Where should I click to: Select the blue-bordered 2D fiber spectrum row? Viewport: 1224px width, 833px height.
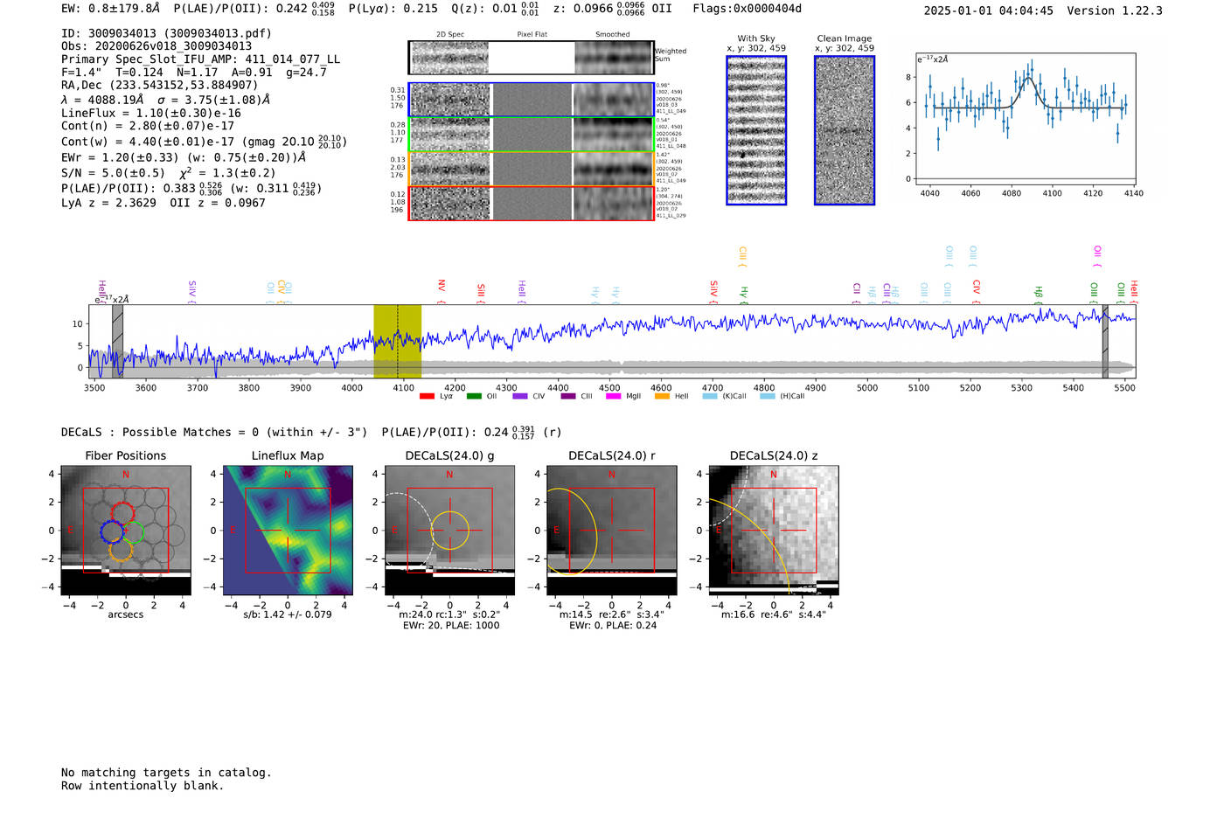pos(532,100)
